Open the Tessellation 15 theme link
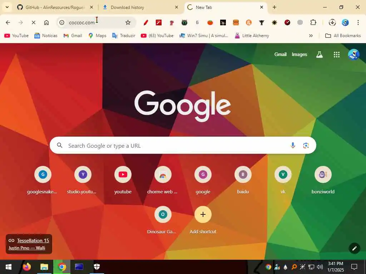The image size is (366, 274). 33,240
